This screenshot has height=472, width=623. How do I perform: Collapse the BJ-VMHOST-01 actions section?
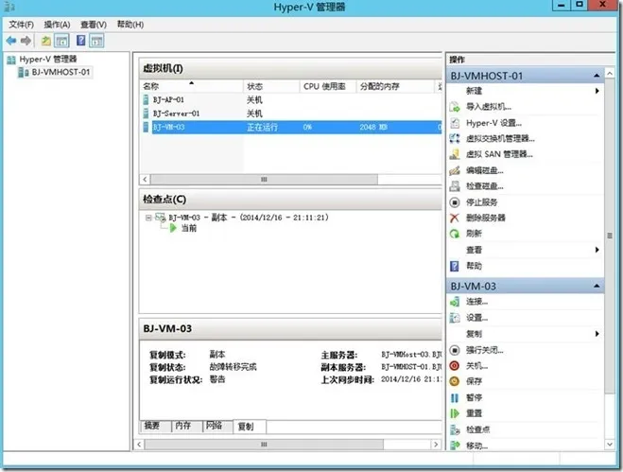597,76
